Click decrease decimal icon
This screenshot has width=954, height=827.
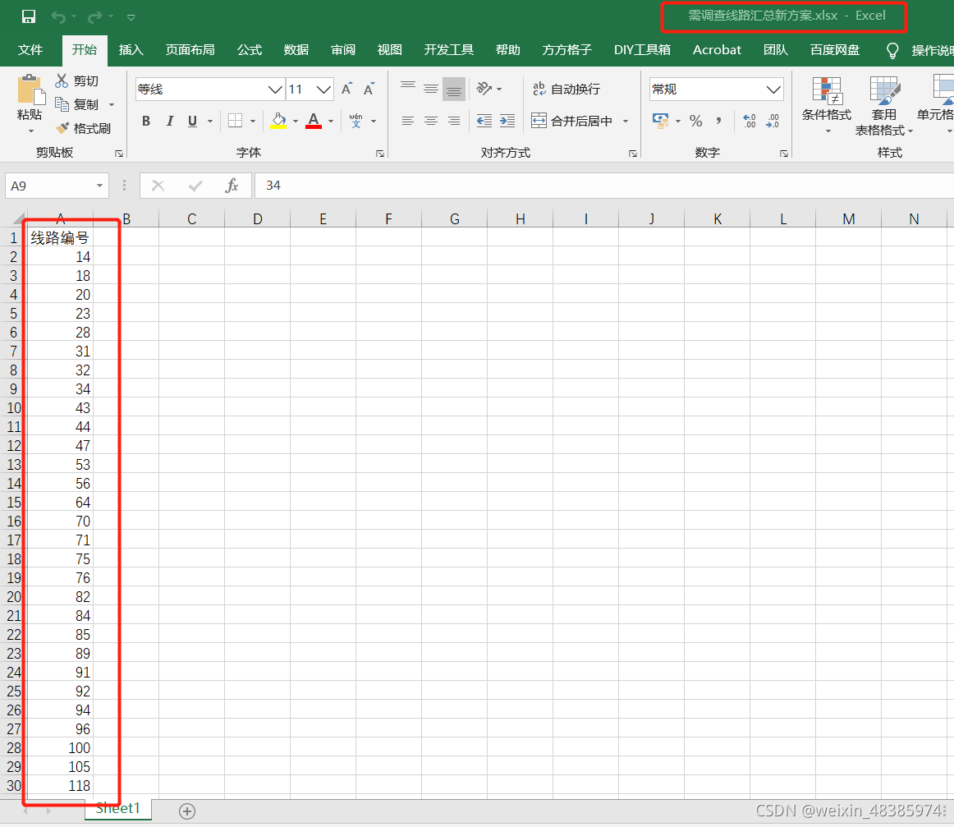click(773, 121)
